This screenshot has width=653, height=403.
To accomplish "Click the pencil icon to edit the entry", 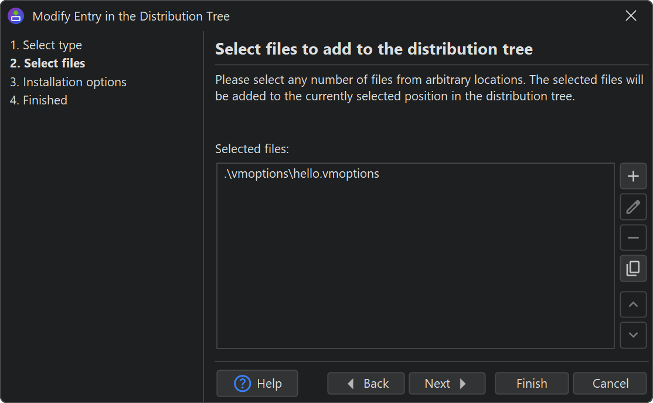I will click(x=633, y=206).
